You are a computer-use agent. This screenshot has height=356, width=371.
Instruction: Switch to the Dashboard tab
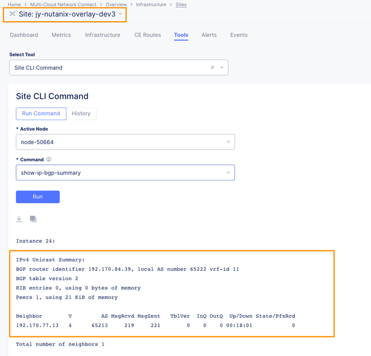24,35
